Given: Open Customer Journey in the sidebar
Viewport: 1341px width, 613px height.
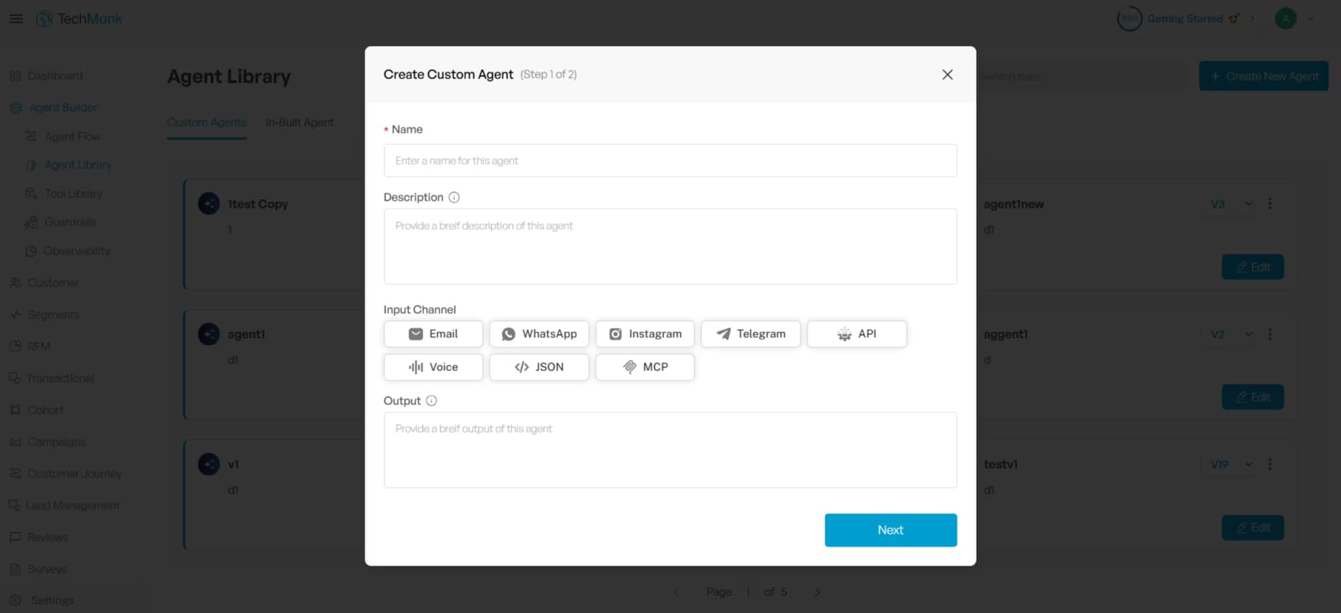Looking at the screenshot, I should tap(66, 474).
